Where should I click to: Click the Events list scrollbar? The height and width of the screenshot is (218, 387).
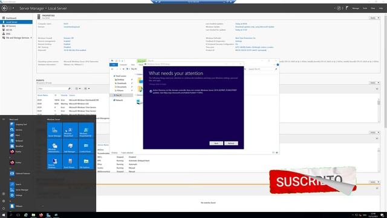379,110
